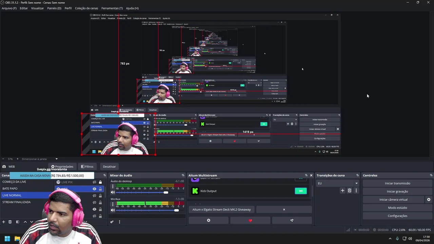Open the Ferramentas menu
Screen dimensions: 434x244
(112, 8)
